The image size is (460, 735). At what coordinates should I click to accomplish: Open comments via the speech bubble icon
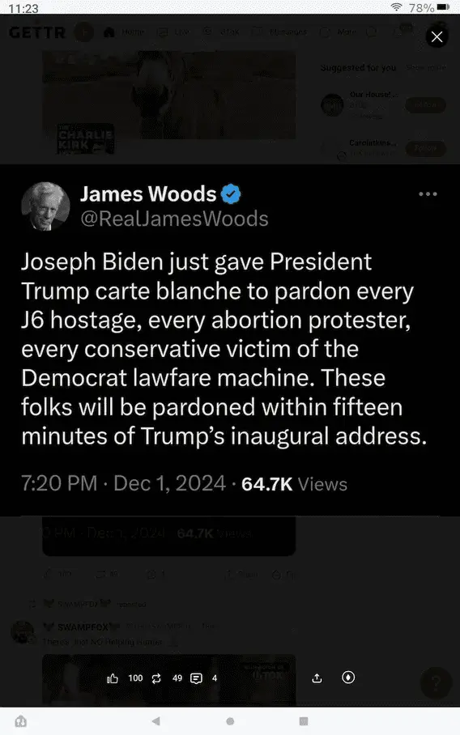tap(197, 678)
